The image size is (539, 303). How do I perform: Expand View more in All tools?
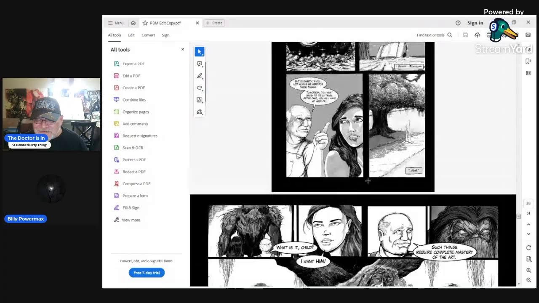[x=131, y=220]
